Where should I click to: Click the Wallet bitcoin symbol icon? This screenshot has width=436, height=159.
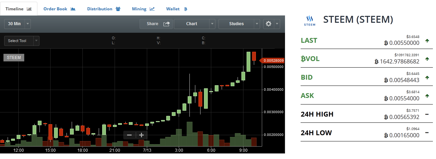(186, 9)
